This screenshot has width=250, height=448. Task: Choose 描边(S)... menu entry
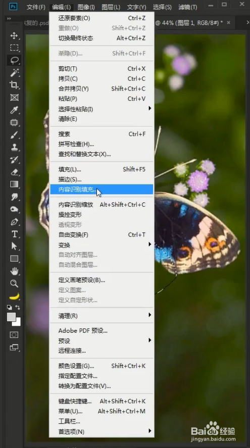[x=102, y=180]
